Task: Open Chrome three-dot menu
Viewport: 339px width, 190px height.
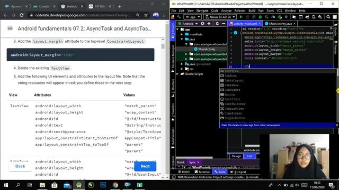Action: pos(164,15)
